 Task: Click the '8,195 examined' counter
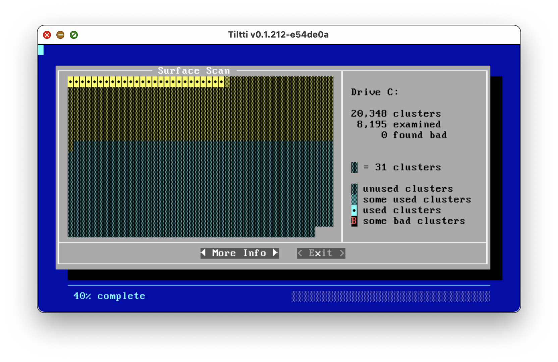tap(398, 124)
